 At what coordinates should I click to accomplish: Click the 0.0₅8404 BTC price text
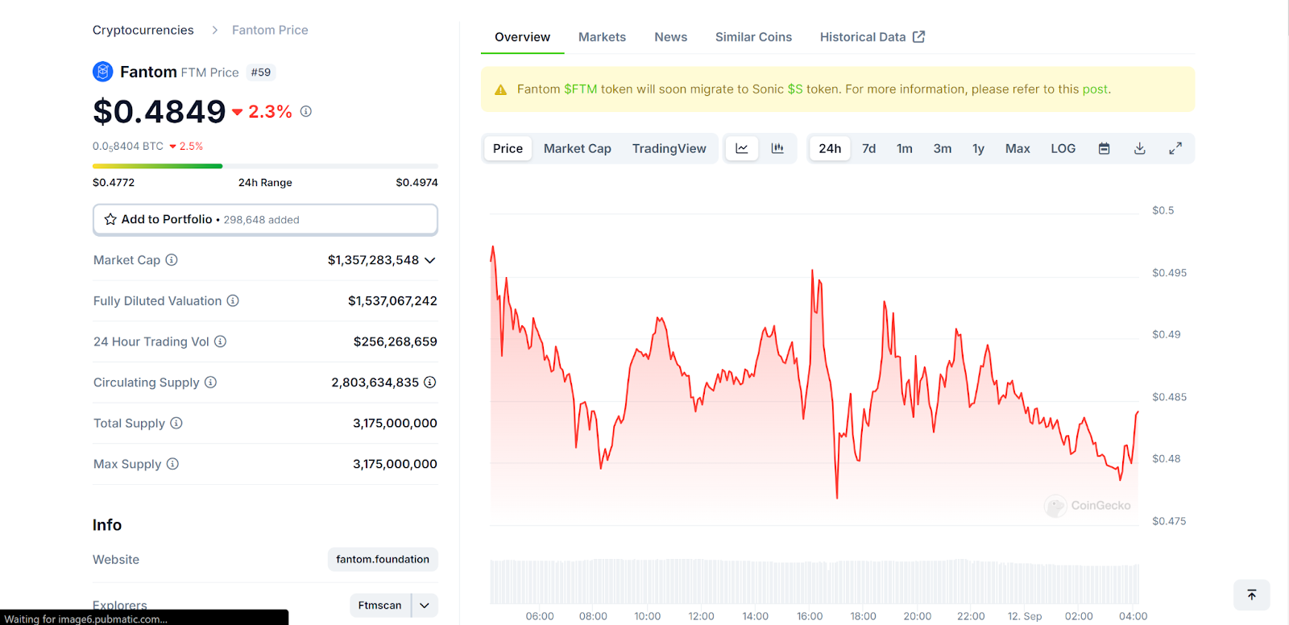[x=128, y=146]
